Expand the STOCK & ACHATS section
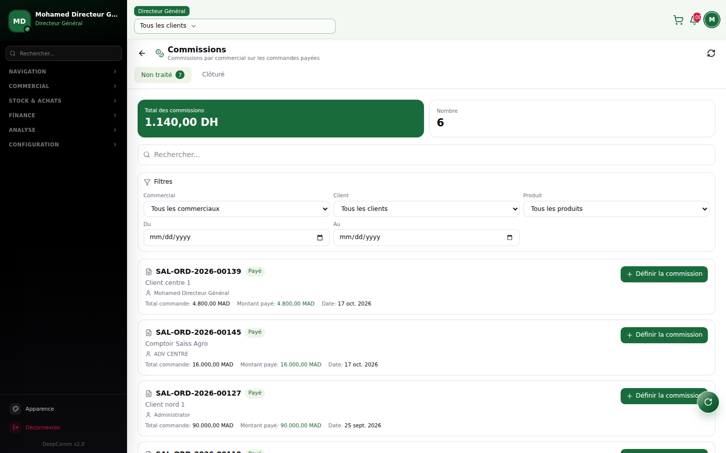This screenshot has height=453, width=726. click(x=64, y=101)
